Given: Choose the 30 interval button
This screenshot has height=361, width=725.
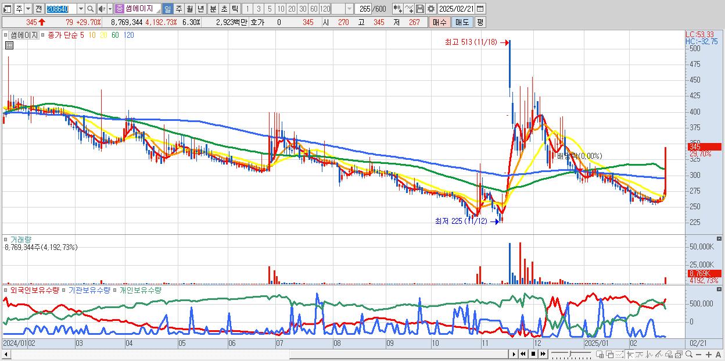Looking at the screenshot, I should [x=303, y=9].
